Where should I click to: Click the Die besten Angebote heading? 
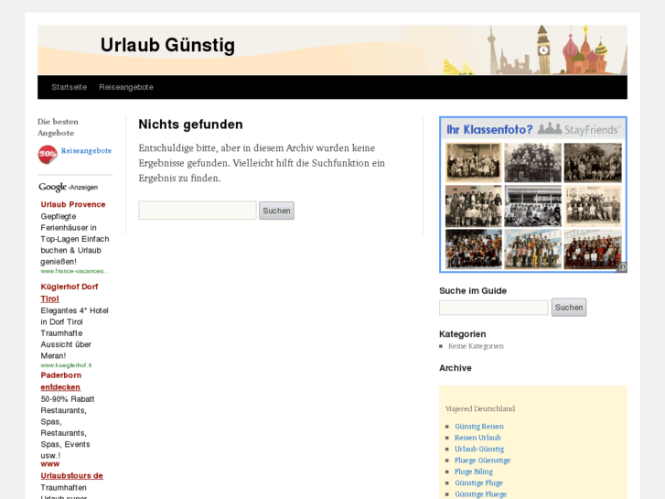click(59, 127)
